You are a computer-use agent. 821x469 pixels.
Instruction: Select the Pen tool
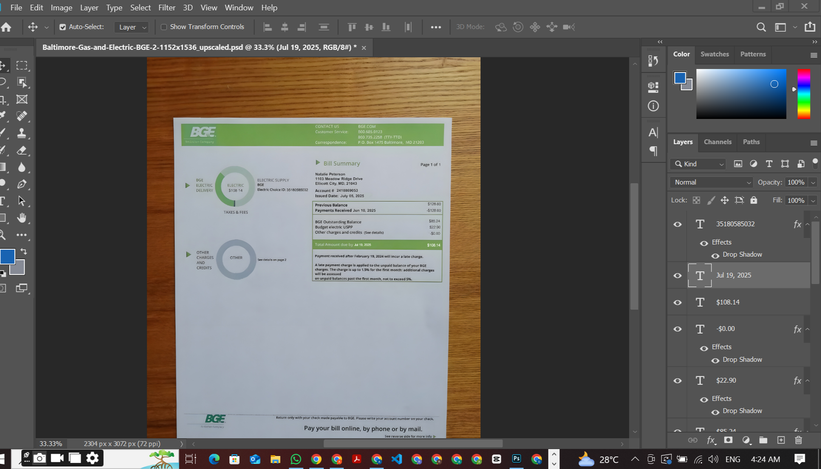[x=22, y=184]
